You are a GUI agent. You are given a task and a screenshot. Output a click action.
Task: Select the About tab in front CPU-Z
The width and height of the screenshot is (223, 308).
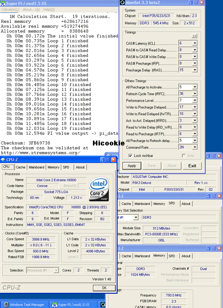pos(80,167)
